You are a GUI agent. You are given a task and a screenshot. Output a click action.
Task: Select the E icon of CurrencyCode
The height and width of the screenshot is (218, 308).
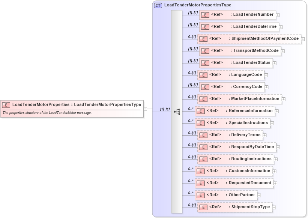pyautogui.click(x=205, y=87)
